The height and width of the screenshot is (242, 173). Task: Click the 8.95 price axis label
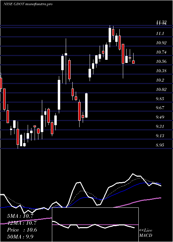pyautogui.click(x=160, y=145)
